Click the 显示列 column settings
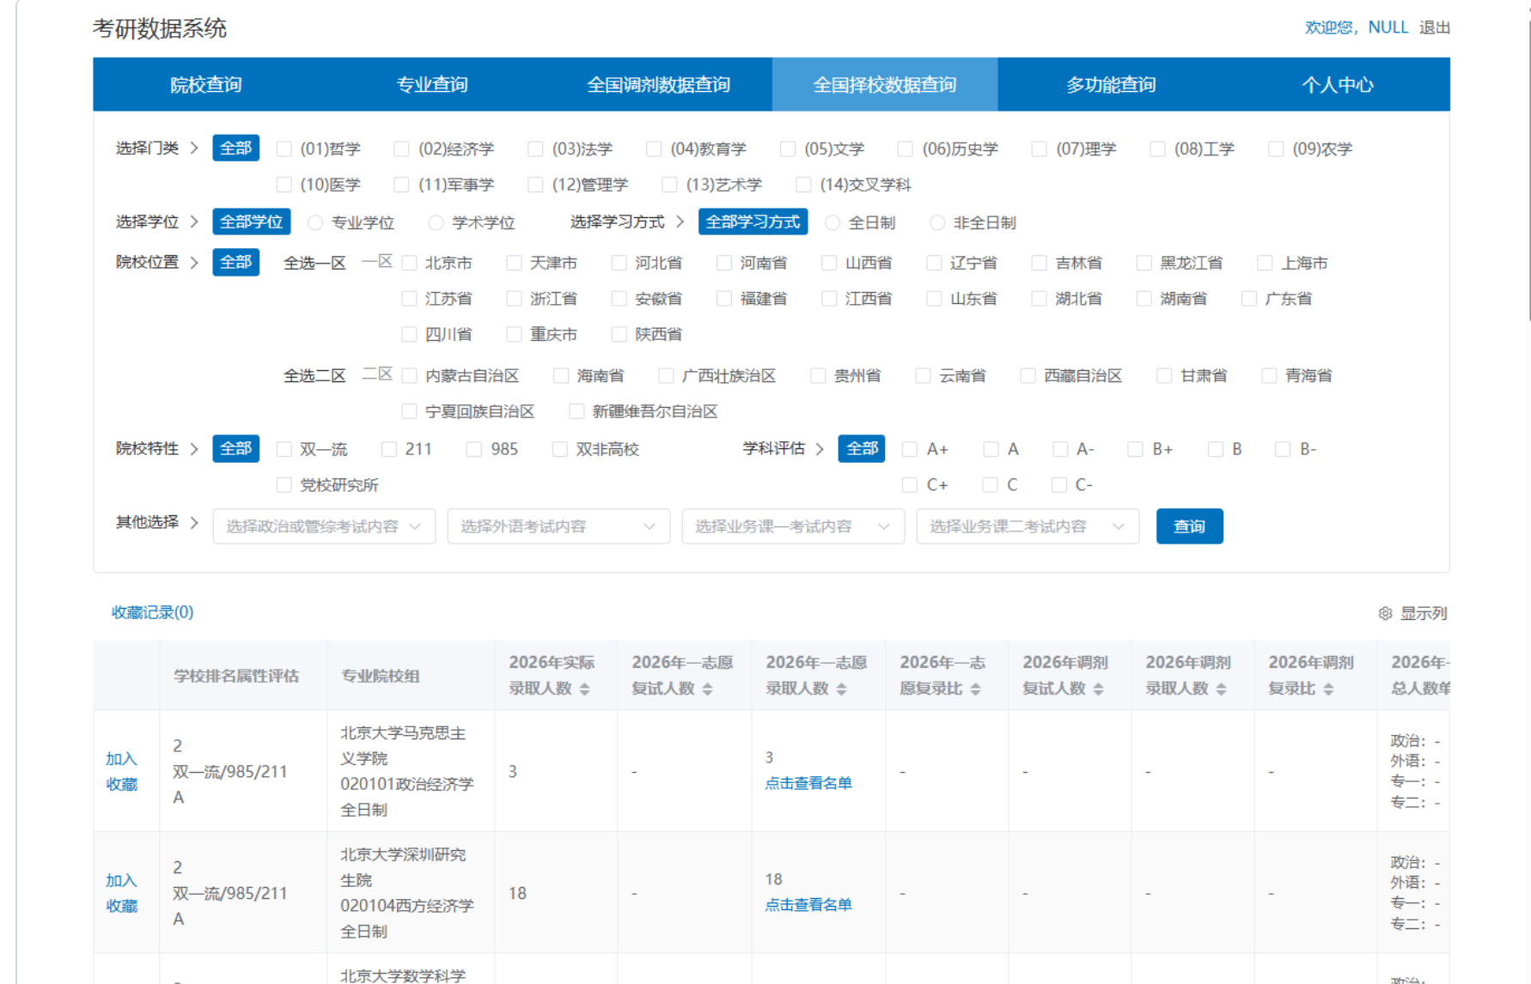 pyautogui.click(x=1424, y=613)
